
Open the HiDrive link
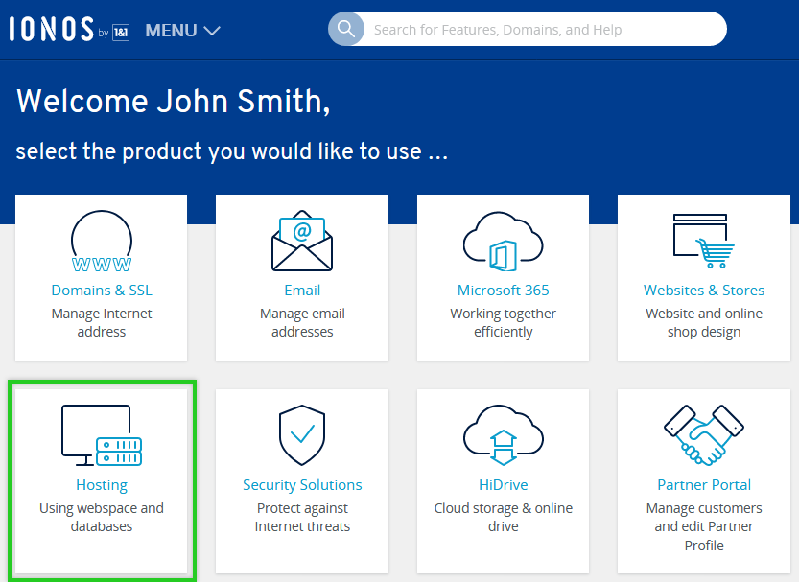(x=503, y=485)
